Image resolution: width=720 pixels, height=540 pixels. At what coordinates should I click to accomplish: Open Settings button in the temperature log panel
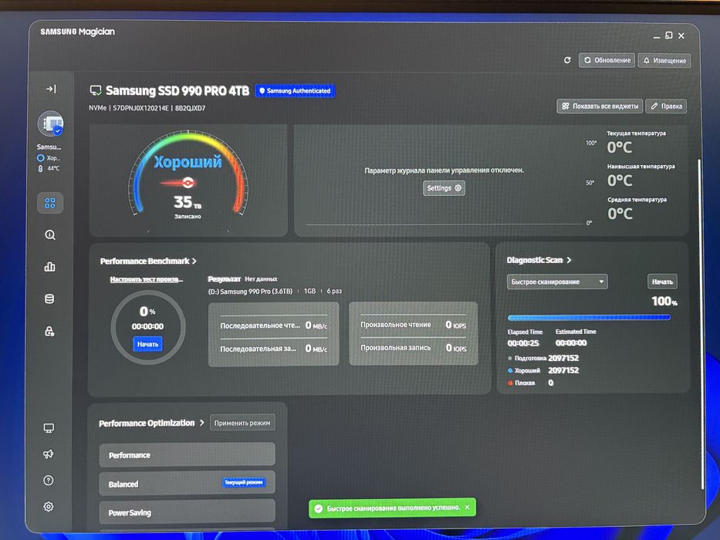444,188
